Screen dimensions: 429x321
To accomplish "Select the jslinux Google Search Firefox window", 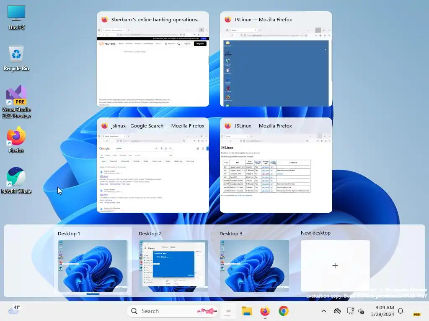I will (153, 165).
